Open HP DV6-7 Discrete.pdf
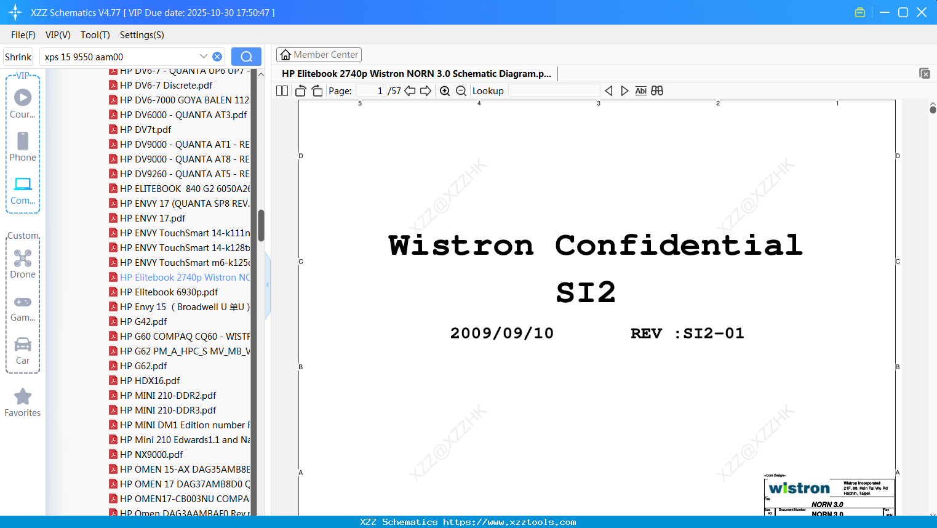Screen dimensions: 937x528 [x=166, y=86]
